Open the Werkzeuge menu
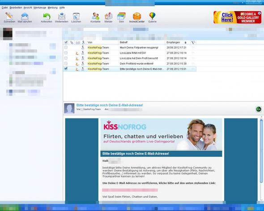This screenshot has width=264, height=211. 39,8
